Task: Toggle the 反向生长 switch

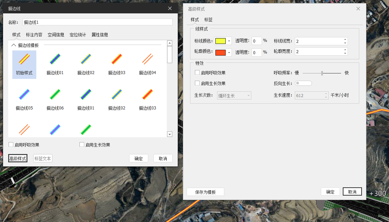Action: click(x=303, y=83)
